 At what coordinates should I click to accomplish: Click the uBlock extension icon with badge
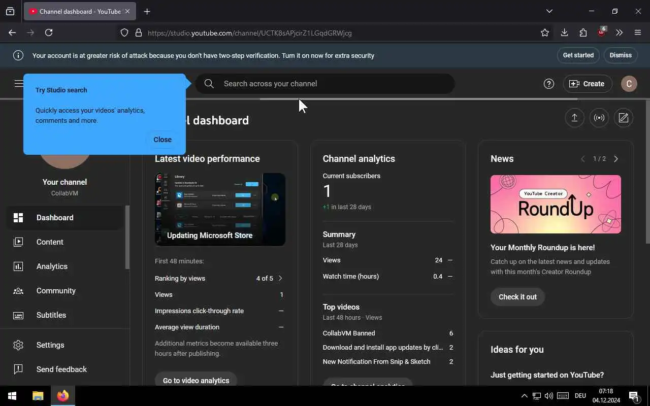(602, 32)
